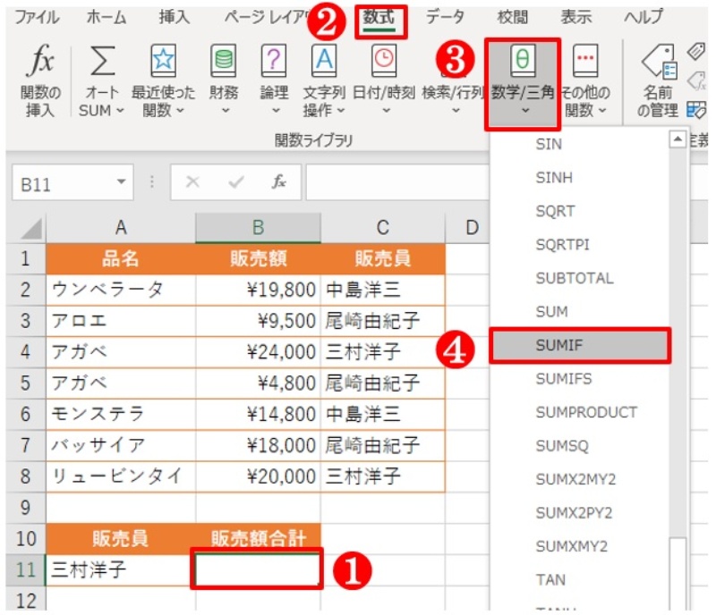The image size is (716, 615).
Task: Select column B header
Action: coord(257,229)
